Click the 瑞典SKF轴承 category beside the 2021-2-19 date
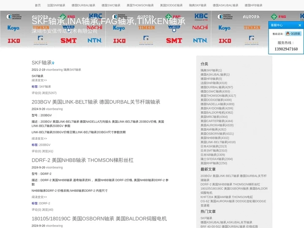This screenshot has width=304, height=228. coord(72,70)
